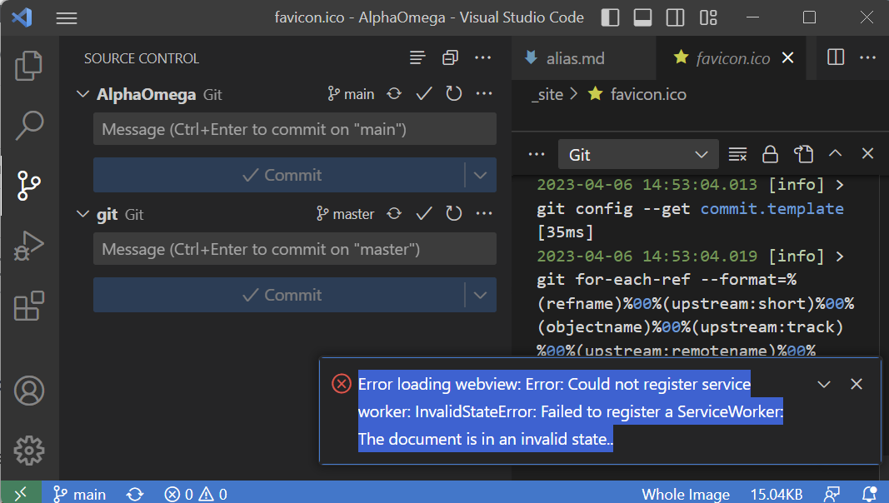Click _site in the breadcrumb
Viewport: 889px width, 503px height.
click(547, 94)
